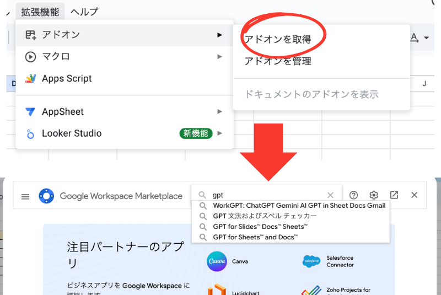441x295 pixels.
Task: Expand the マクロ submenu arrow
Action: coord(219,57)
